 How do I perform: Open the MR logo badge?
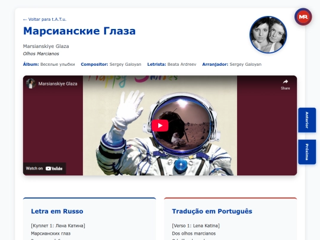click(303, 17)
